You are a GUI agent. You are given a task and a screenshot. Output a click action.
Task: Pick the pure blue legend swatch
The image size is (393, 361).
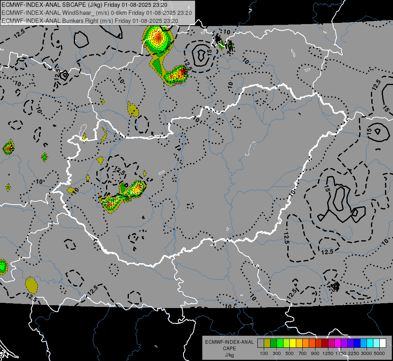(x=357, y=343)
